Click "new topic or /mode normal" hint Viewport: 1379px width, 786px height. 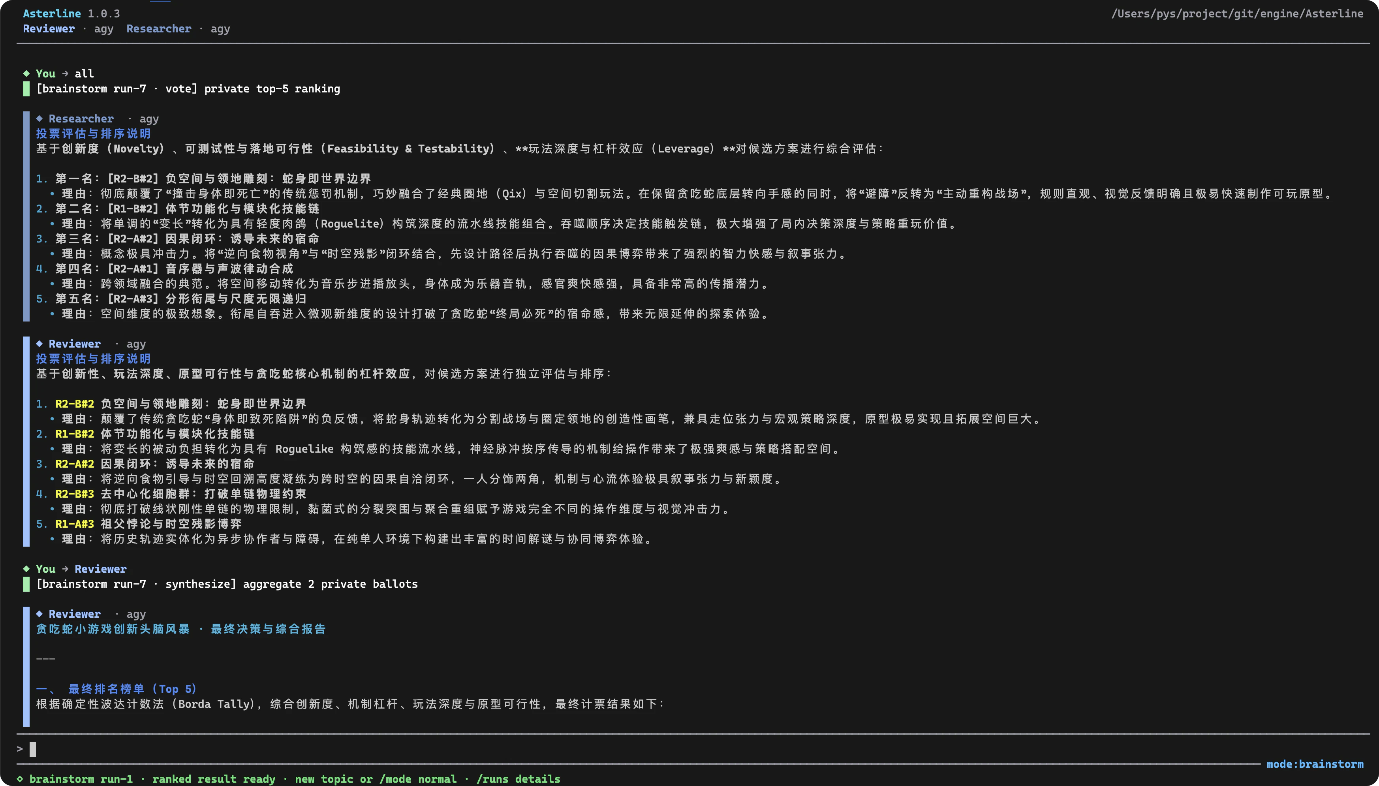pyautogui.click(x=376, y=779)
